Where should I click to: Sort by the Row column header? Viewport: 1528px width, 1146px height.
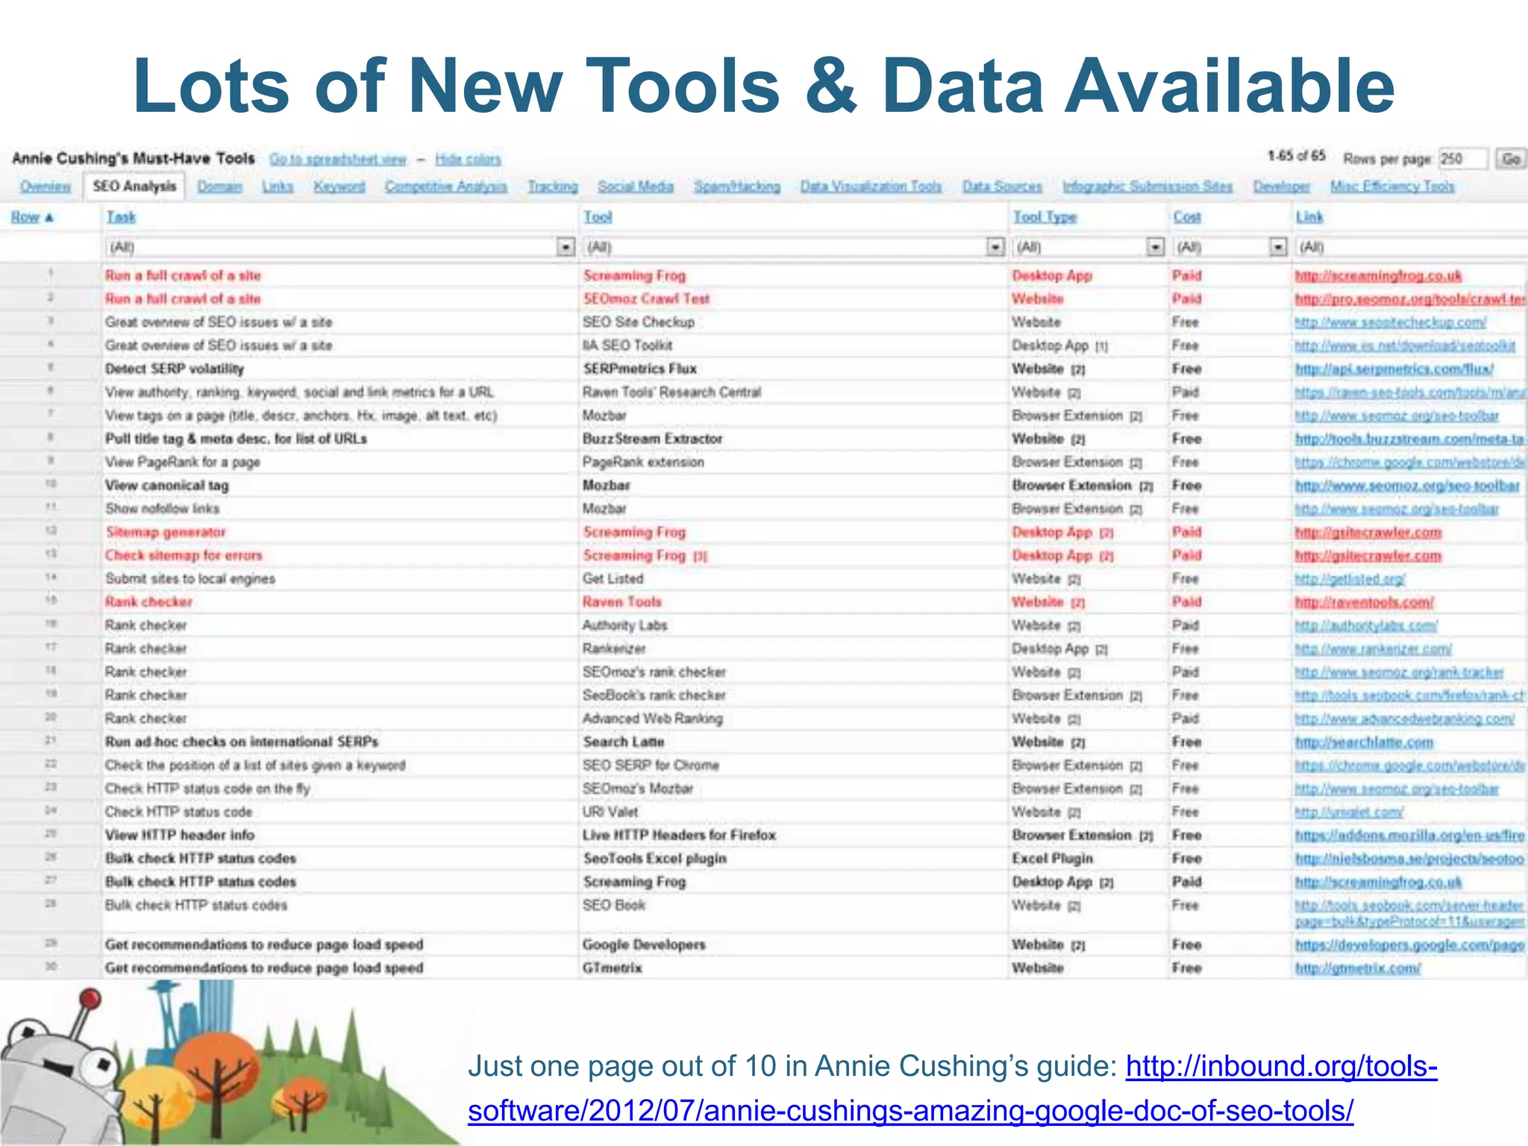[x=32, y=217]
